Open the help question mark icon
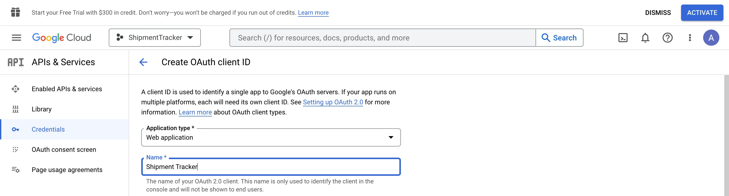 click(667, 38)
